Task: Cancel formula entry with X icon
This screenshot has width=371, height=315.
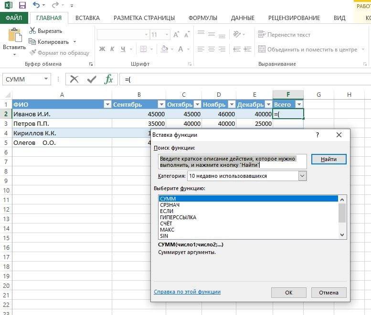Action: point(74,79)
